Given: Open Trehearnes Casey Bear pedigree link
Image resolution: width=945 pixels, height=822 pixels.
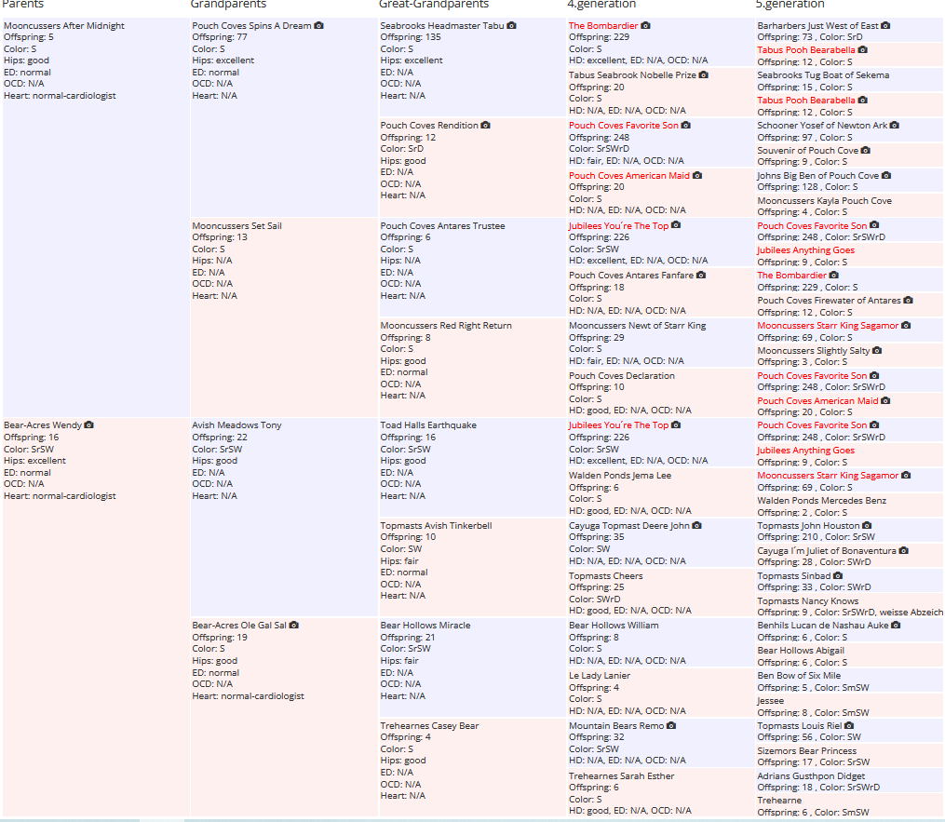Looking at the screenshot, I should [x=429, y=726].
